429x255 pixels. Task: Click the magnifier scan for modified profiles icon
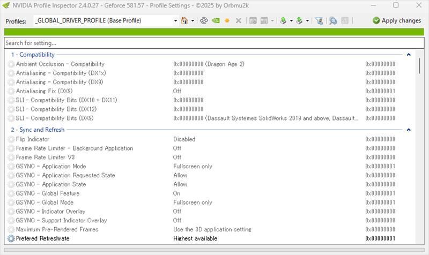(x=333, y=20)
